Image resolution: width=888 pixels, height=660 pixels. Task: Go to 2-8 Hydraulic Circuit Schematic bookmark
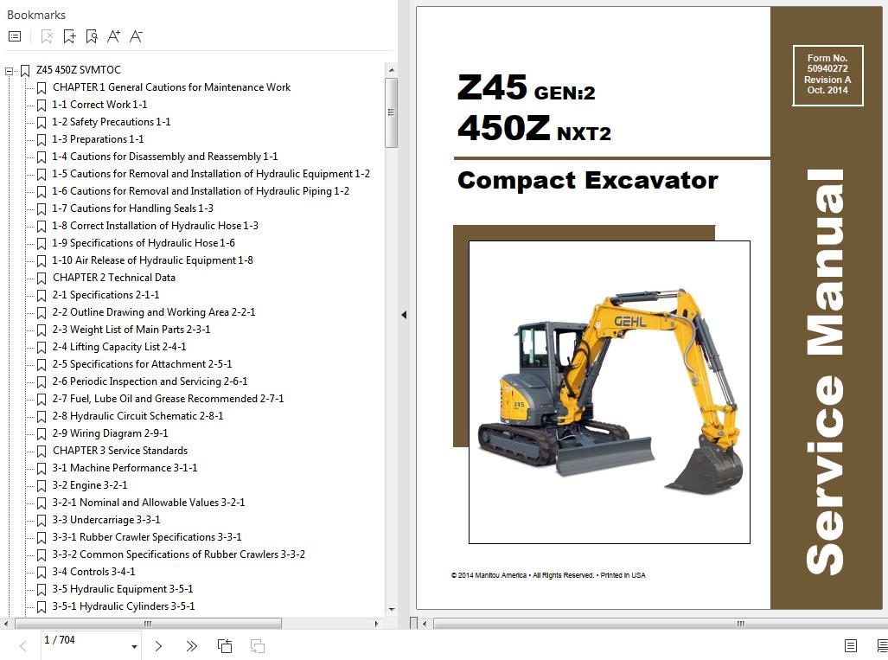pos(137,416)
